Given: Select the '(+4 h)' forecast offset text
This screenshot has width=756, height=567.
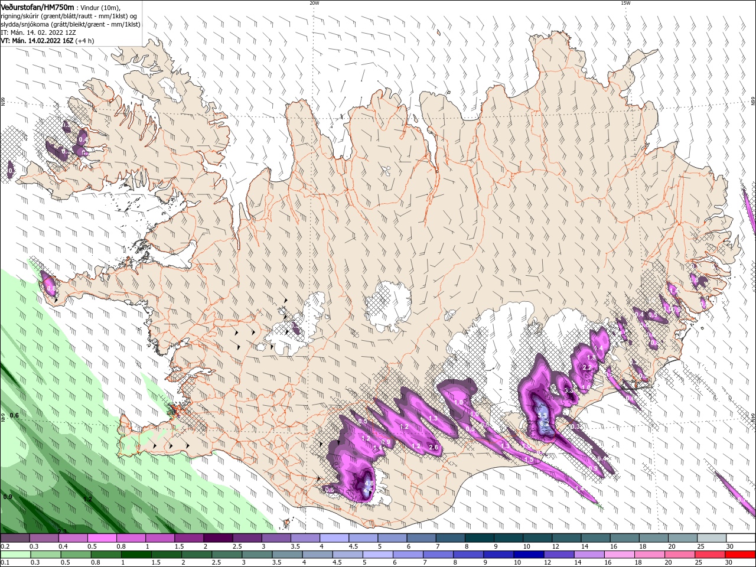Looking at the screenshot, I should pos(84,41).
